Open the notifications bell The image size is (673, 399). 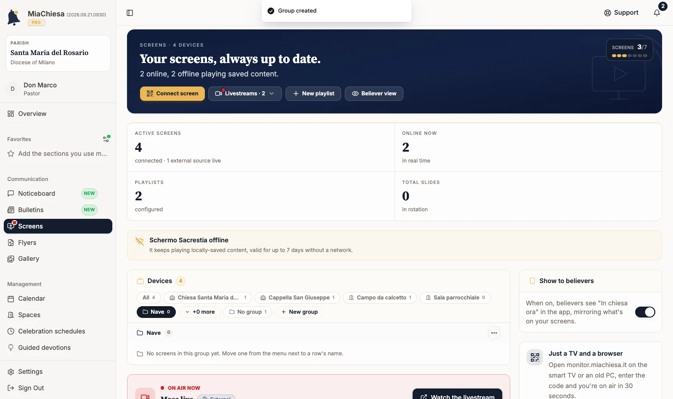(x=657, y=13)
